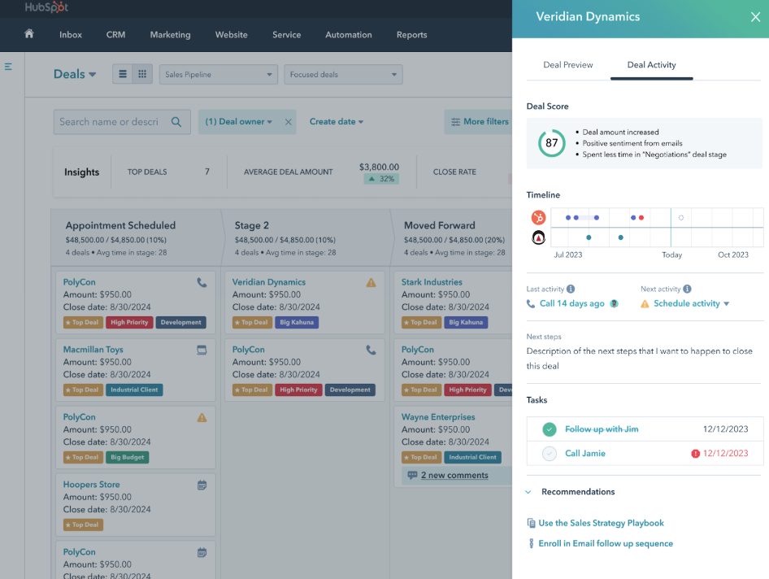The height and width of the screenshot is (579, 769).
Task: Click the deal score 87 ring
Action: tap(552, 143)
